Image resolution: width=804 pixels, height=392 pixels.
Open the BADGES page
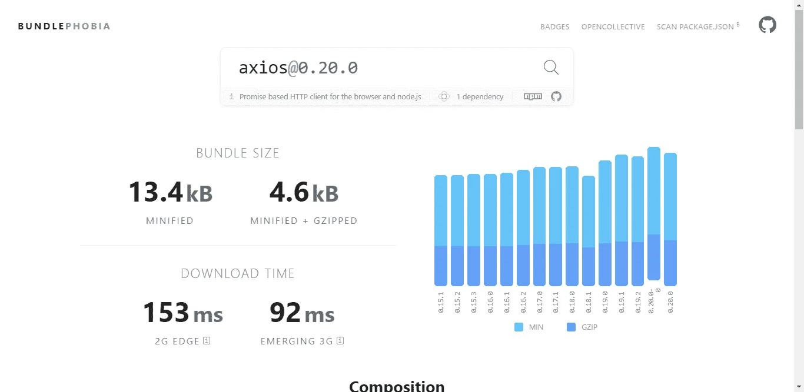(x=555, y=26)
